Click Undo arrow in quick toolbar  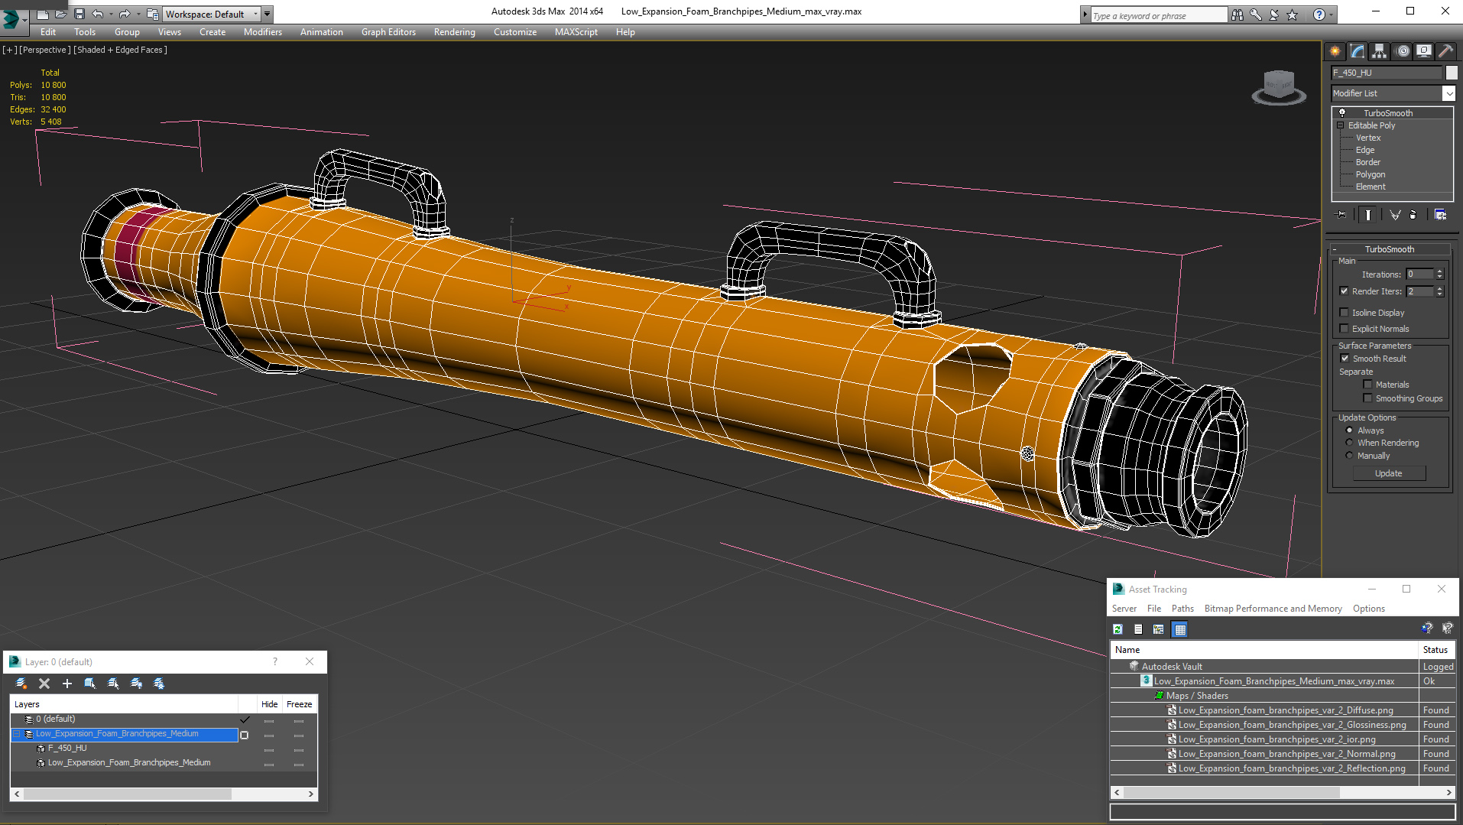point(97,14)
